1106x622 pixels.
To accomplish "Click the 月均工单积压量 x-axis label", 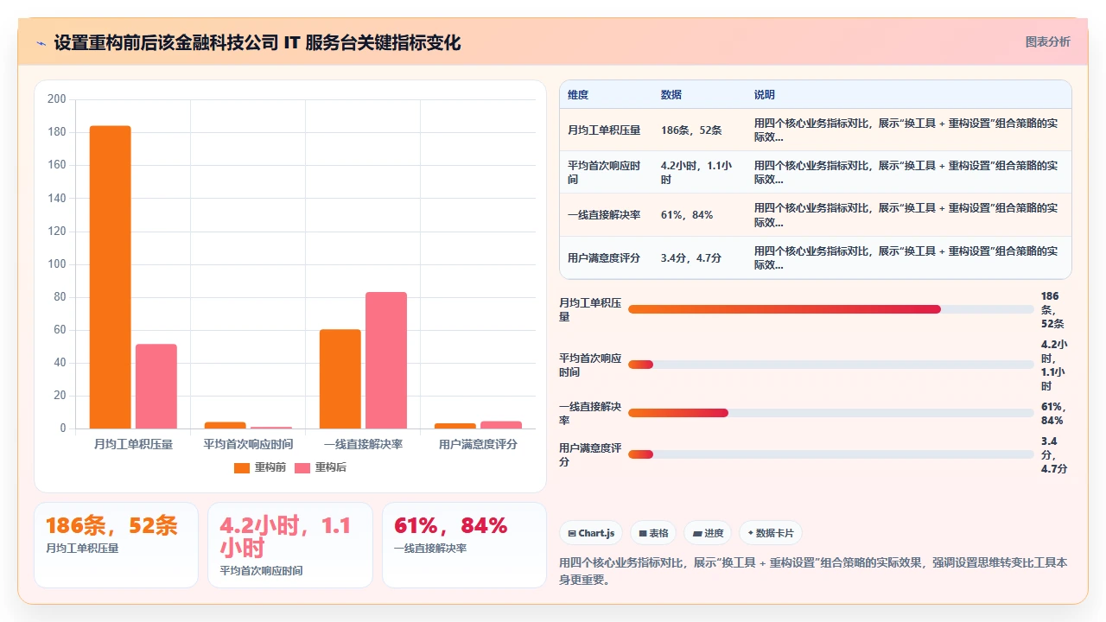I will tap(133, 444).
